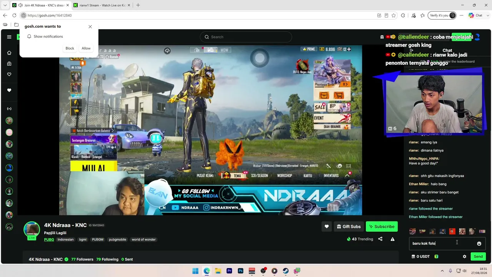The width and height of the screenshot is (492, 277).
Task: Send the chat message
Action: coord(478,257)
